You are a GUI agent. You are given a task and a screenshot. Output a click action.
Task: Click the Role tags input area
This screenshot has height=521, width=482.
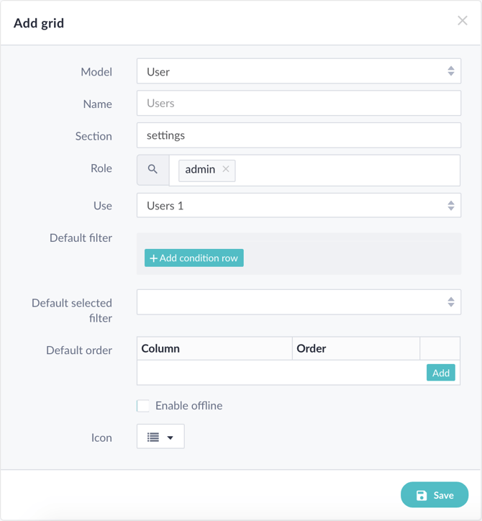pos(347,171)
